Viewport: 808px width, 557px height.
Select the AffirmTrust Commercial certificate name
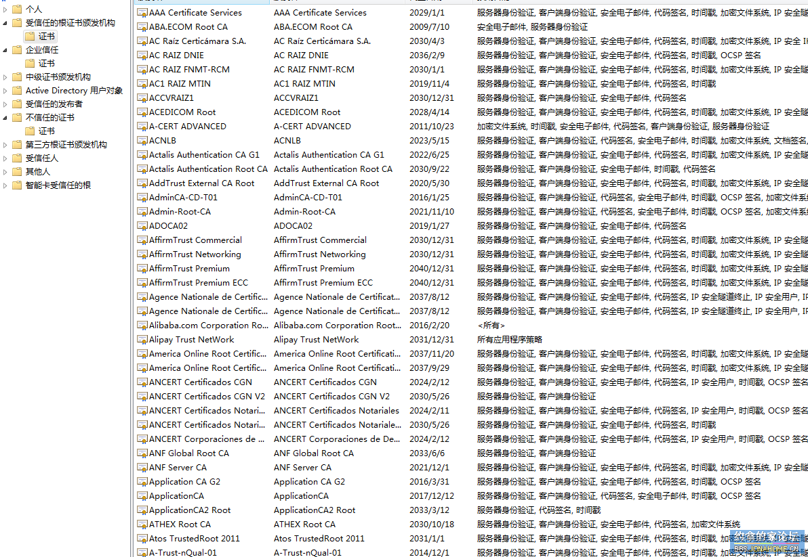(195, 240)
